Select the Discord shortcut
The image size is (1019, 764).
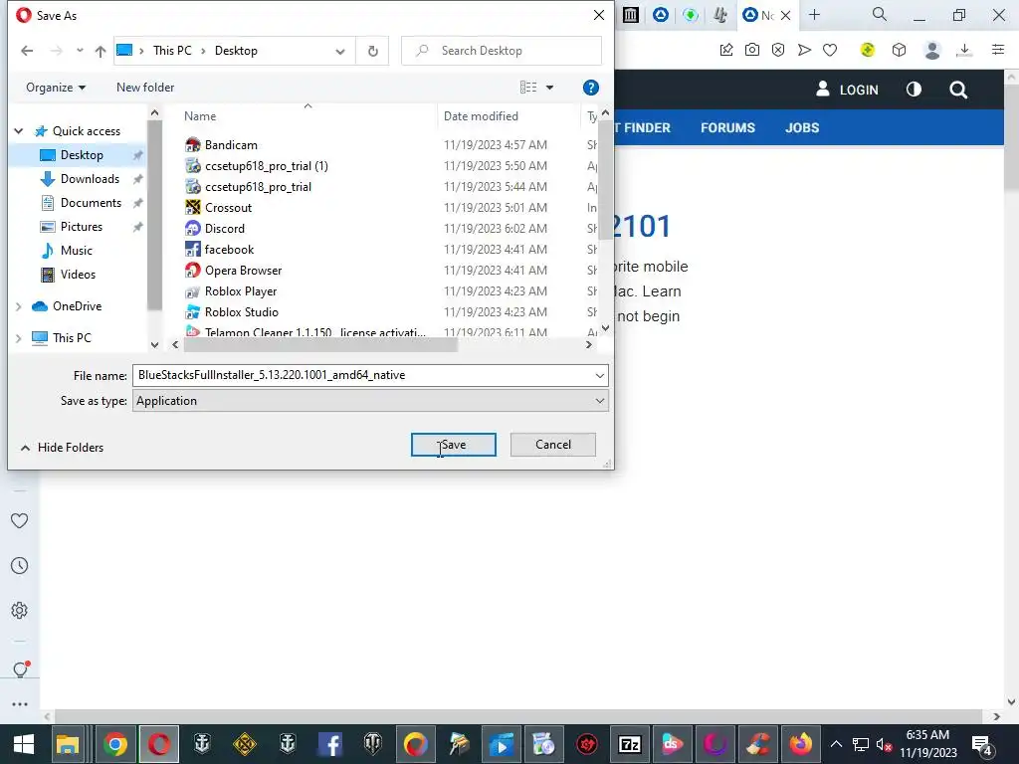[x=224, y=229]
